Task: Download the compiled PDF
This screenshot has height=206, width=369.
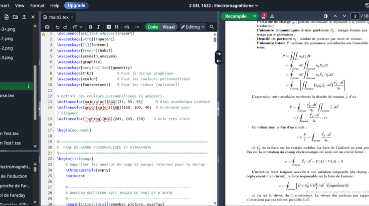Action: [272, 16]
